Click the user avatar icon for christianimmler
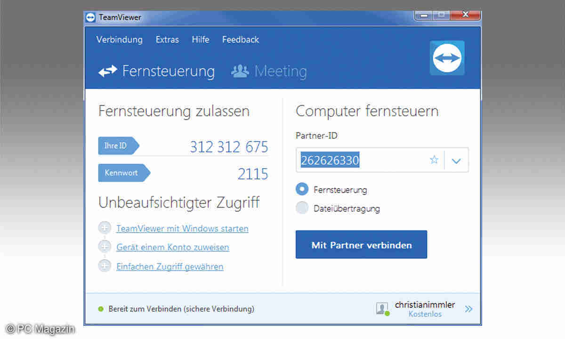 coord(382,309)
